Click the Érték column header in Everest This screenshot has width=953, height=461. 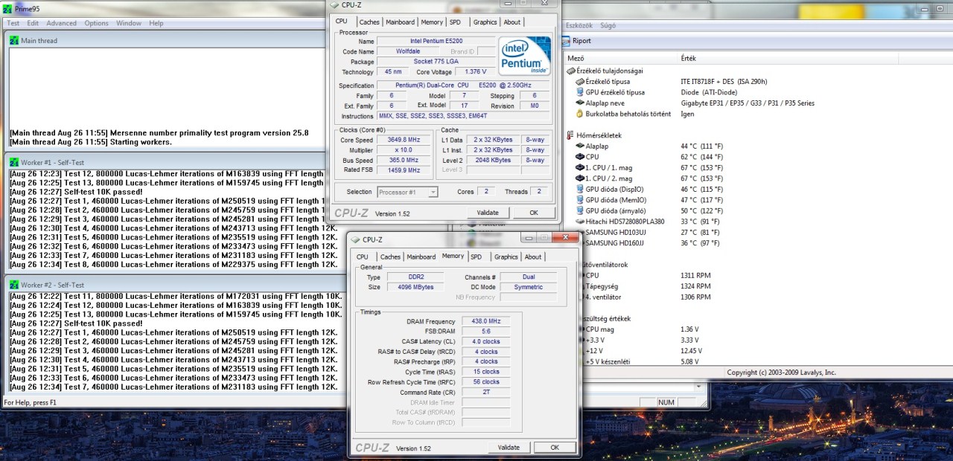pos(689,58)
